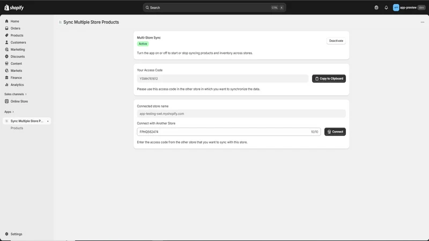Select Sync Multiple Store P... app item
Image resolution: width=429 pixels, height=241 pixels.
point(27,121)
